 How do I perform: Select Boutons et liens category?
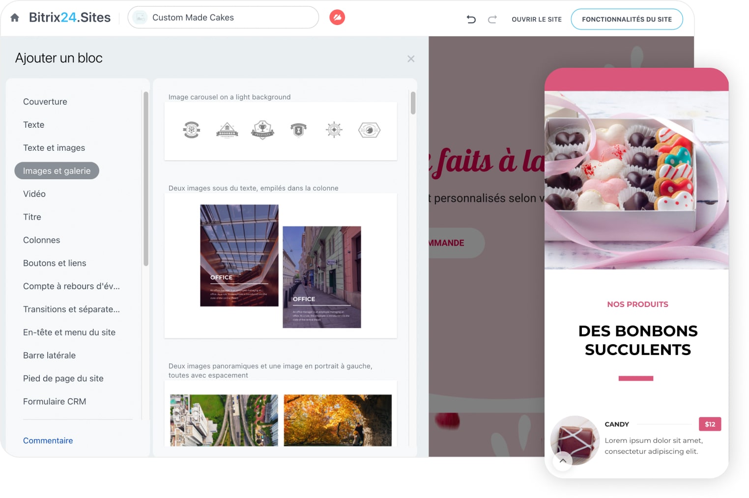pos(55,263)
